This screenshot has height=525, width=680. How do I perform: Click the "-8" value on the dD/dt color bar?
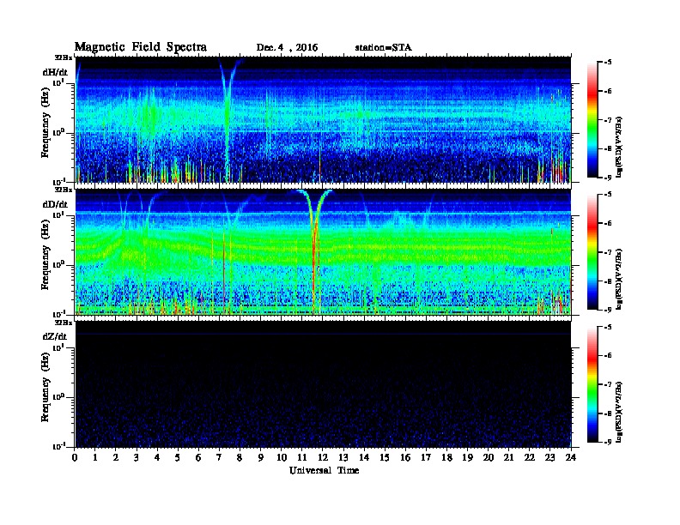pyautogui.click(x=607, y=281)
